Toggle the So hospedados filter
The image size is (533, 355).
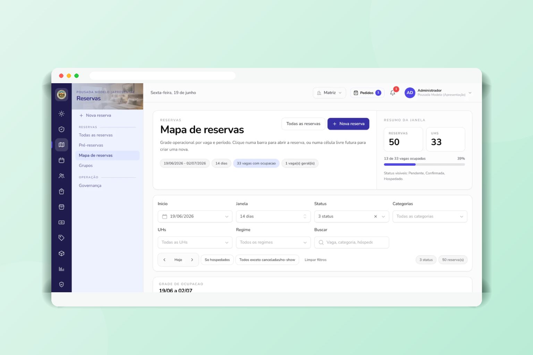pyautogui.click(x=217, y=260)
